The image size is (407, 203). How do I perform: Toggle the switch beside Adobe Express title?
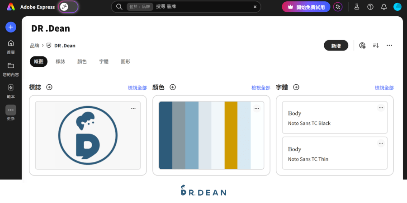point(68,7)
